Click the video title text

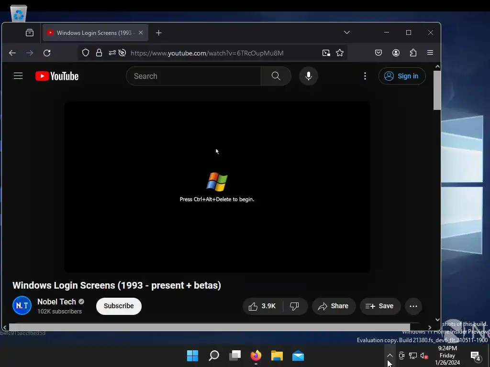117,285
